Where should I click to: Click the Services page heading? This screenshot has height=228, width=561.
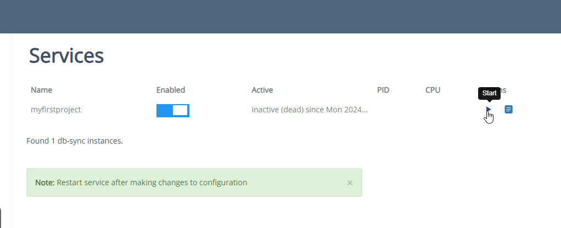click(66, 55)
